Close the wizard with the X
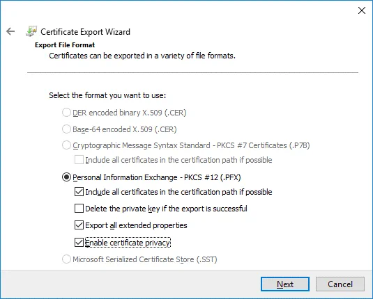373x299 pixels. [x=362, y=10]
